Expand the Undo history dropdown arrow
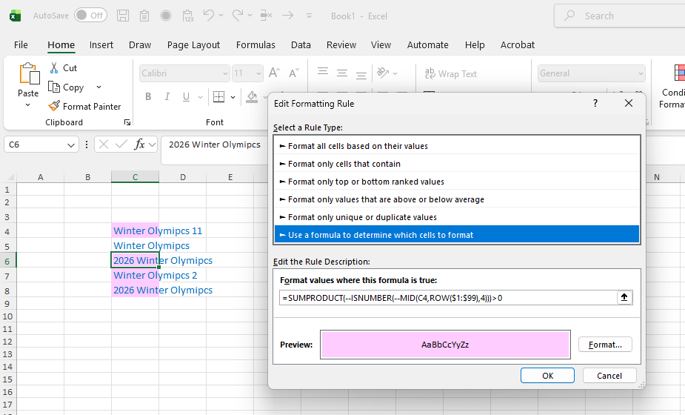The height and width of the screenshot is (415, 685). 221,16
